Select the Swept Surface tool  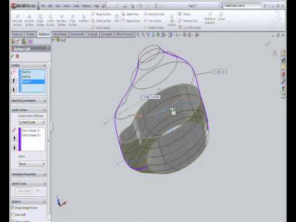pos(40,20)
